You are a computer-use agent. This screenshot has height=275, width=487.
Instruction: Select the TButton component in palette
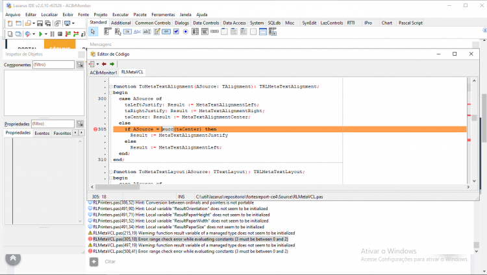pyautogui.click(x=127, y=32)
